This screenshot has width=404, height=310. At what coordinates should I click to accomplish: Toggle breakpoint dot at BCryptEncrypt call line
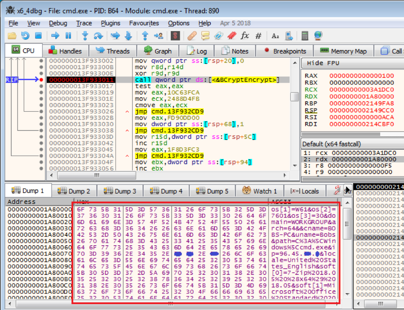(x=41, y=80)
